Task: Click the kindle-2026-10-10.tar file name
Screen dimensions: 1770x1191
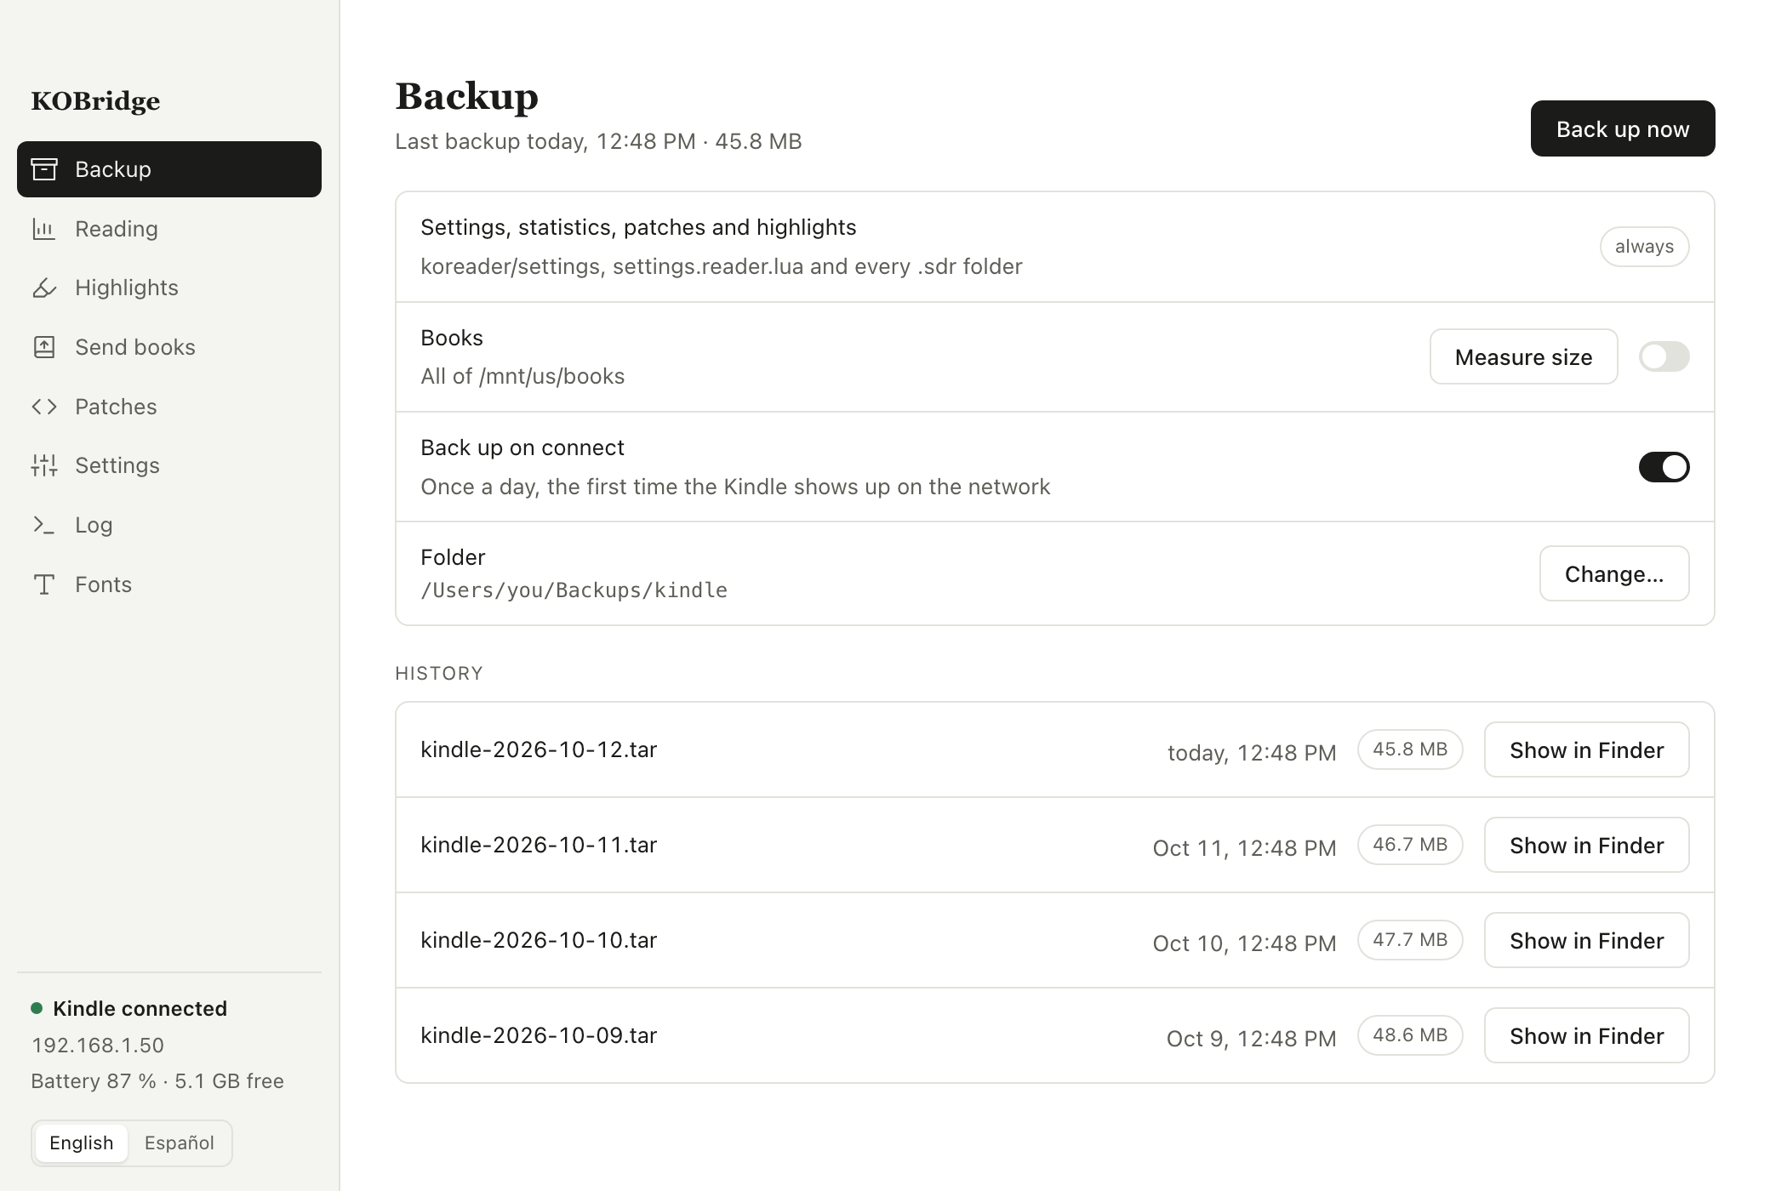Action: 539,940
